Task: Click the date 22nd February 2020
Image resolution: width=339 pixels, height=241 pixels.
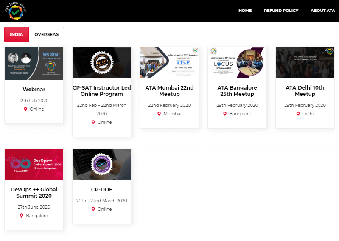Action: tap(170, 105)
